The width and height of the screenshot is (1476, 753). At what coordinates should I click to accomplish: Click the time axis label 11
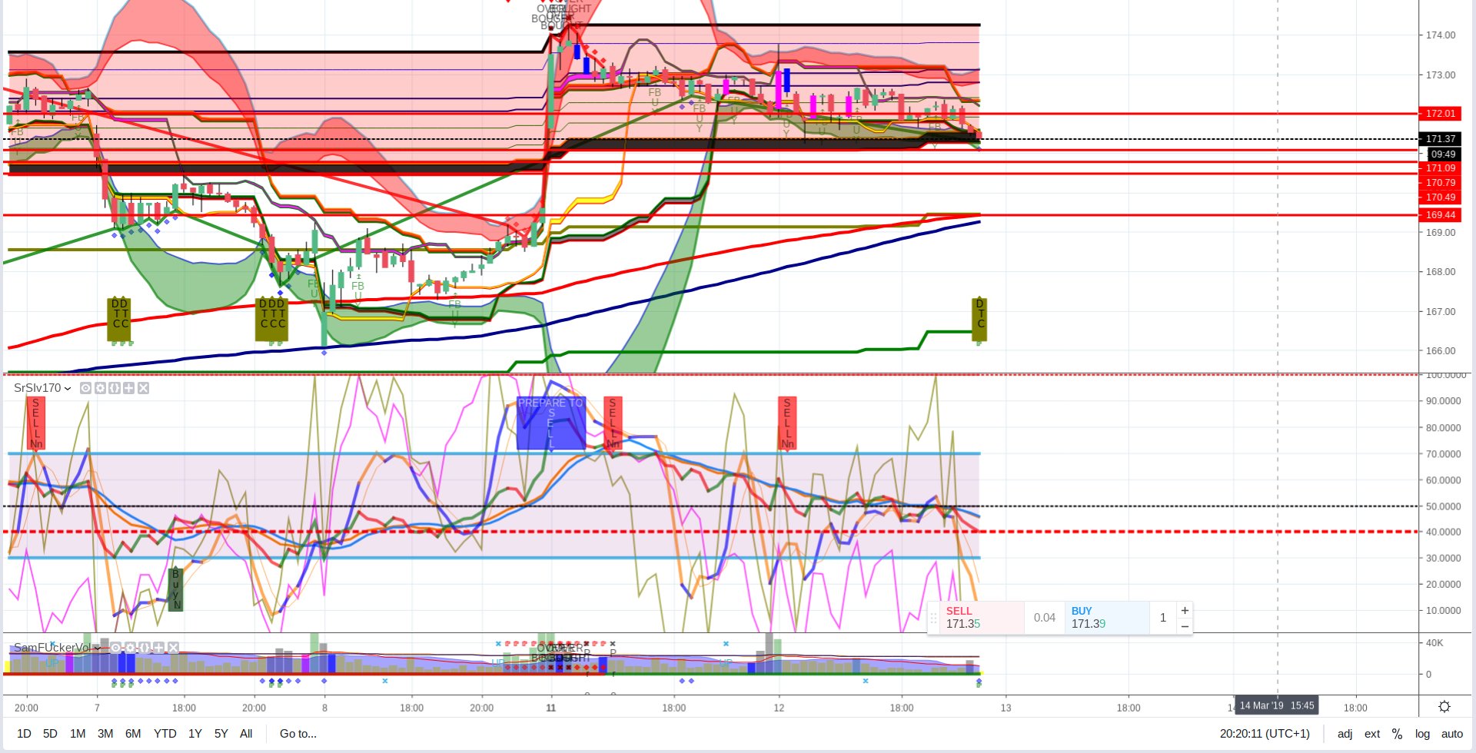point(551,708)
